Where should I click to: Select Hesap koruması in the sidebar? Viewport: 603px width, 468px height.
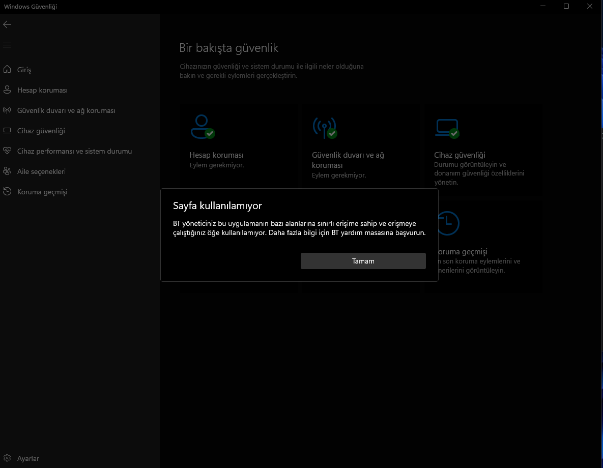79,90
